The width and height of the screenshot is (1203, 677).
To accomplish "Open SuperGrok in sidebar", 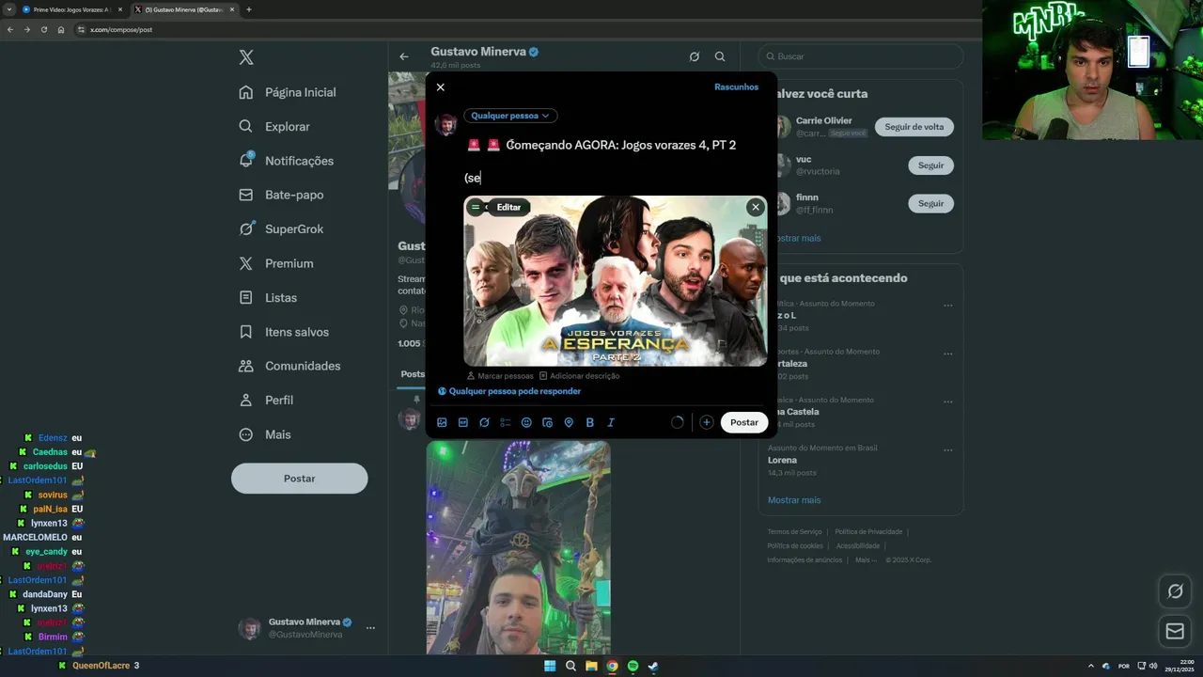I will [281, 229].
